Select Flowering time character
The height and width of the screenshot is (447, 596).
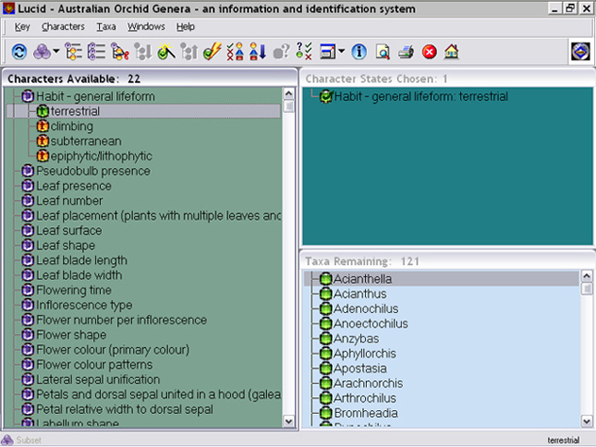[x=74, y=290]
